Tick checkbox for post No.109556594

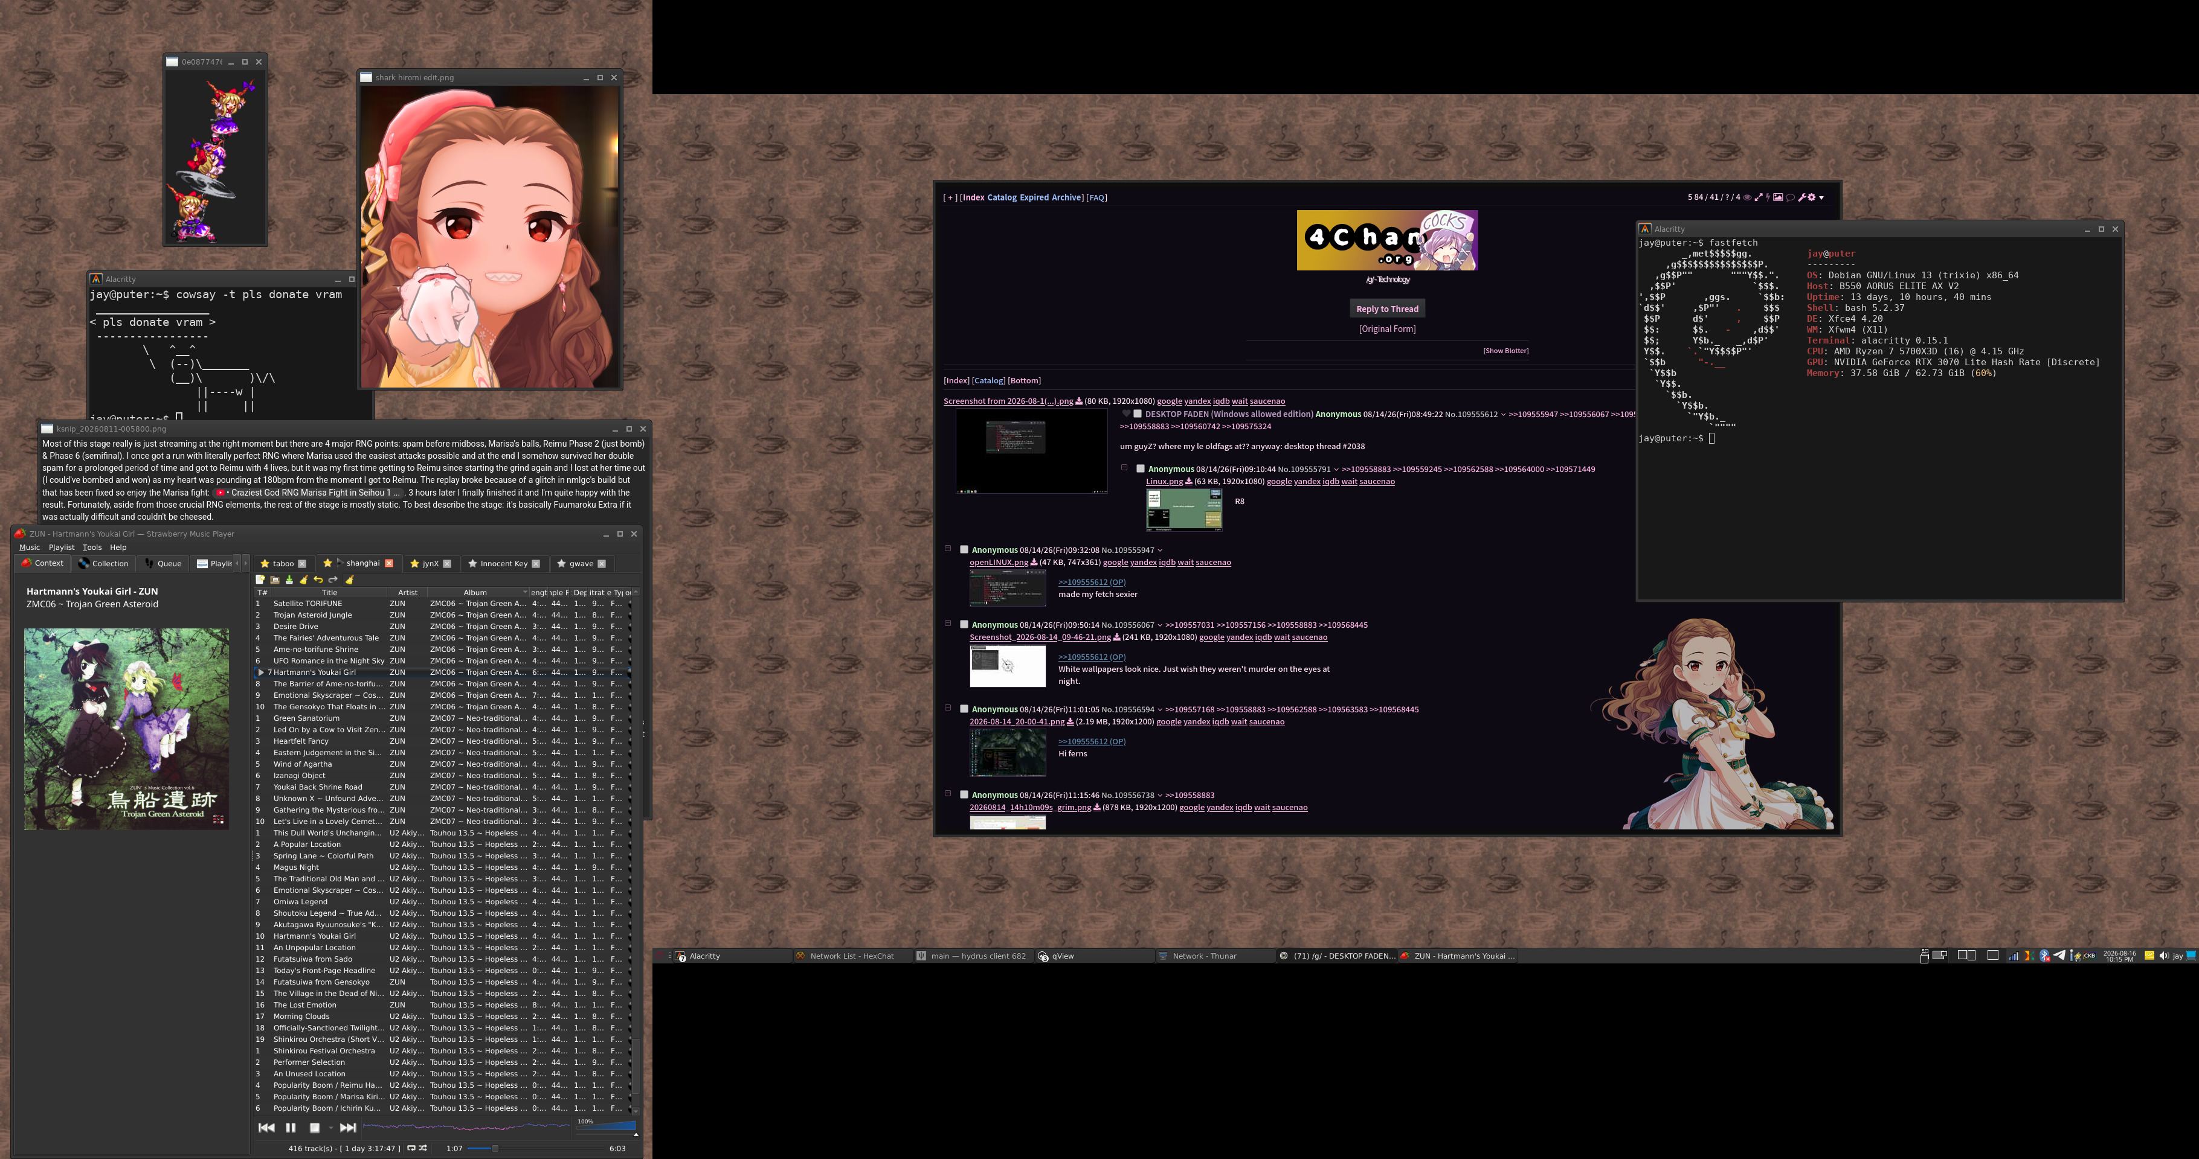click(964, 709)
